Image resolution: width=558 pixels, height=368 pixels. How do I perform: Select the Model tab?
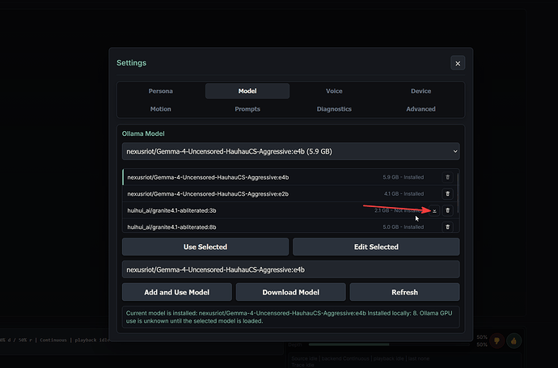point(247,91)
